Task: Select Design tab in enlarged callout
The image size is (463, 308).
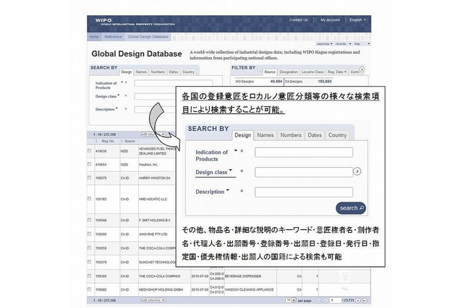Action: (x=243, y=135)
